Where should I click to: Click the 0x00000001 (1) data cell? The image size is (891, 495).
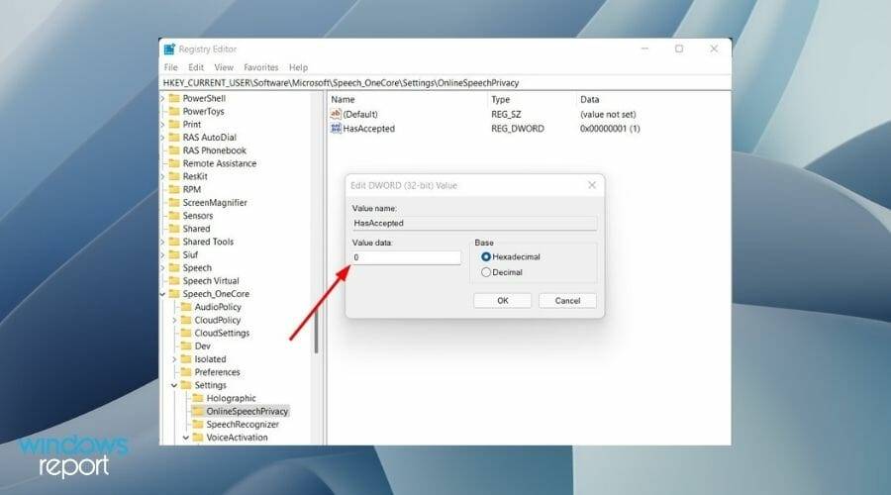point(610,129)
